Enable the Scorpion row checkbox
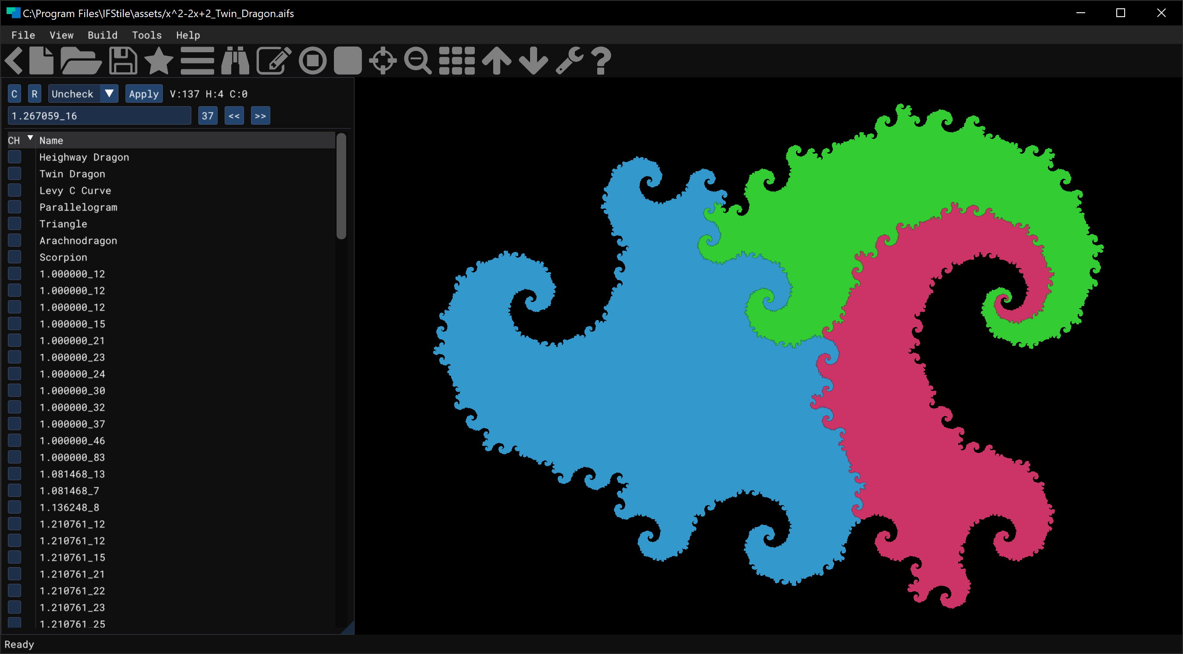Image resolution: width=1183 pixels, height=654 pixels. tap(14, 257)
